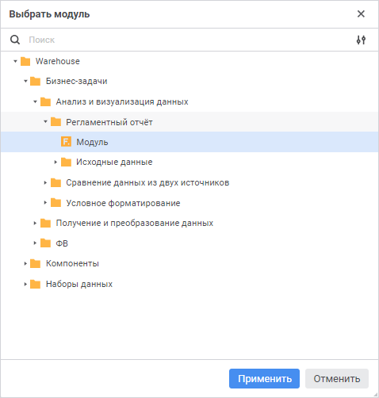Expand the Условное форматирование folder arrow
Image resolution: width=379 pixels, height=398 pixels.
point(45,203)
